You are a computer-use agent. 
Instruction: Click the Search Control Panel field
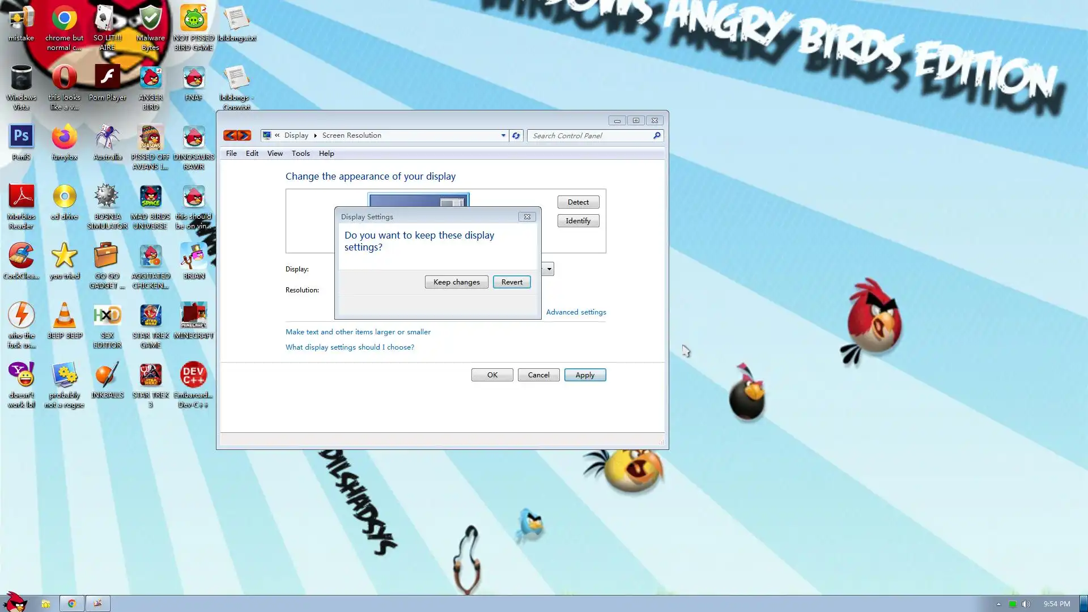(x=589, y=136)
